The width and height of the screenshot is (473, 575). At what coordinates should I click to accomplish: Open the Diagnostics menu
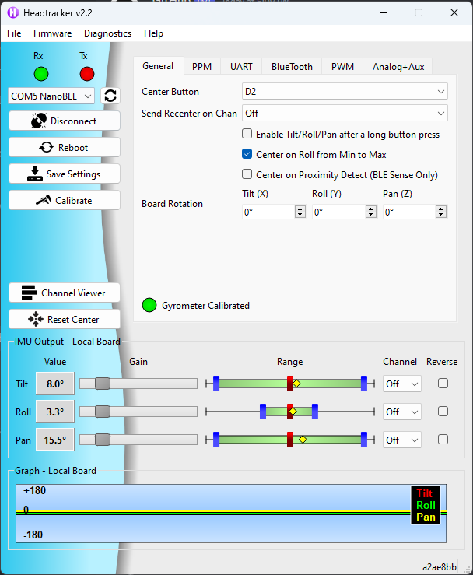107,33
